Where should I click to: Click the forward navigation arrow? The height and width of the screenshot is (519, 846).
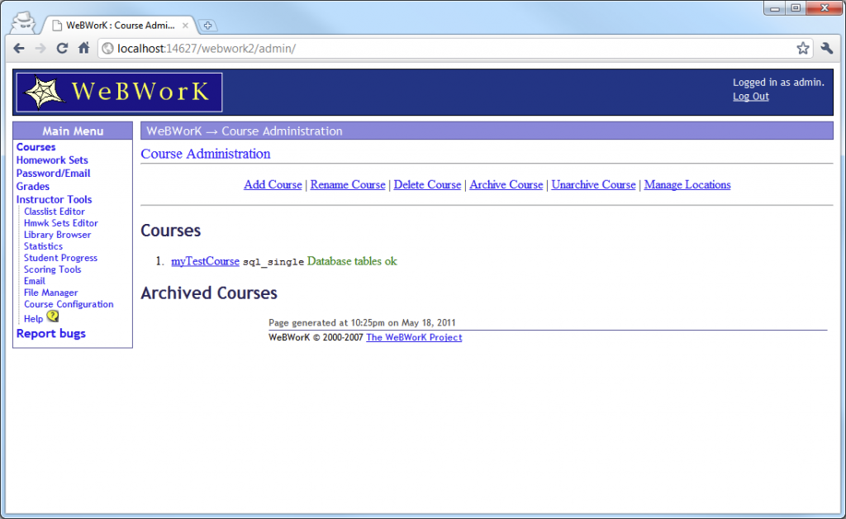[x=40, y=49]
